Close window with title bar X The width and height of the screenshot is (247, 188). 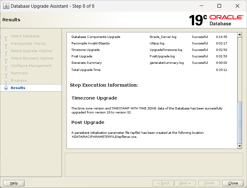(237, 6)
